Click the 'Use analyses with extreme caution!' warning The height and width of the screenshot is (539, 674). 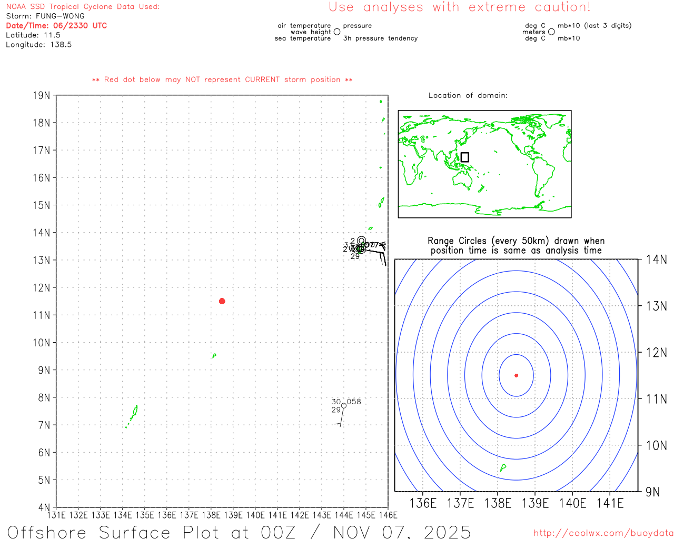tap(459, 7)
